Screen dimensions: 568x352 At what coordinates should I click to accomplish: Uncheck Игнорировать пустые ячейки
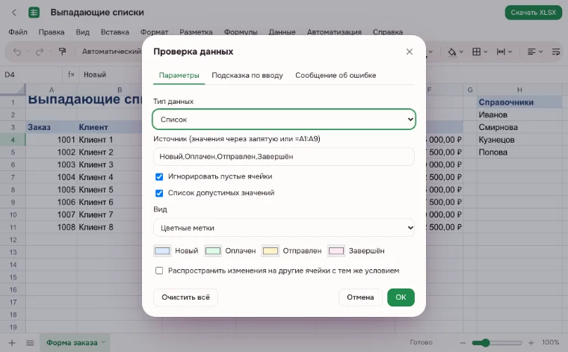(159, 176)
